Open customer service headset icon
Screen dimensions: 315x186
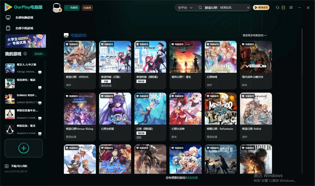(278, 8)
